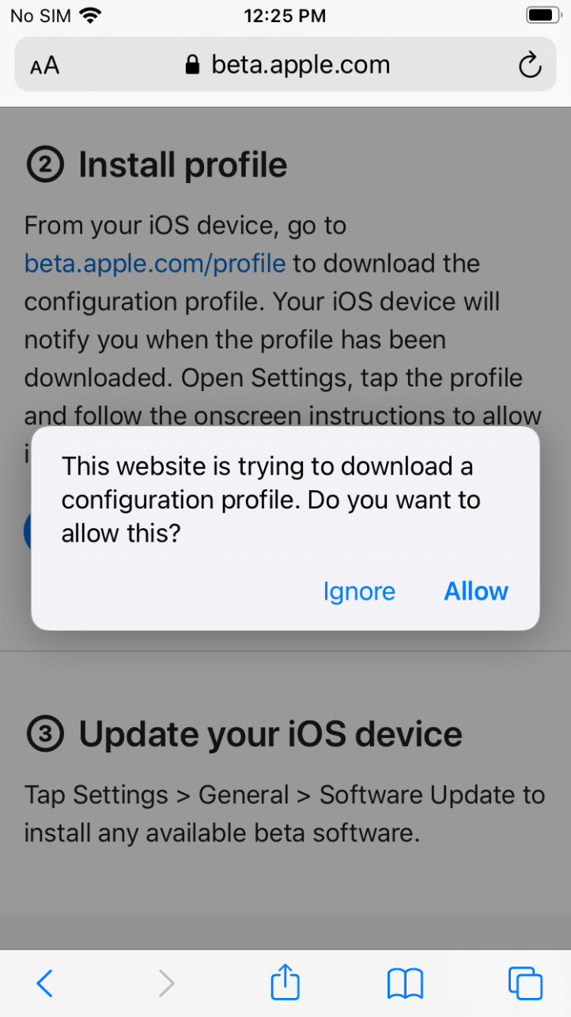Show open tabs with the tabs icon
The width and height of the screenshot is (571, 1017).
525,983
